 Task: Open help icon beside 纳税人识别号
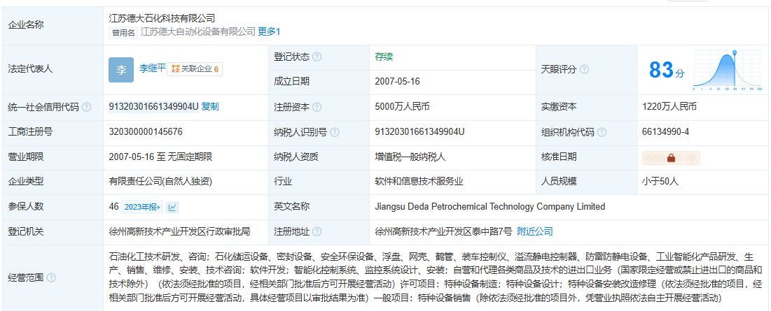(335, 132)
